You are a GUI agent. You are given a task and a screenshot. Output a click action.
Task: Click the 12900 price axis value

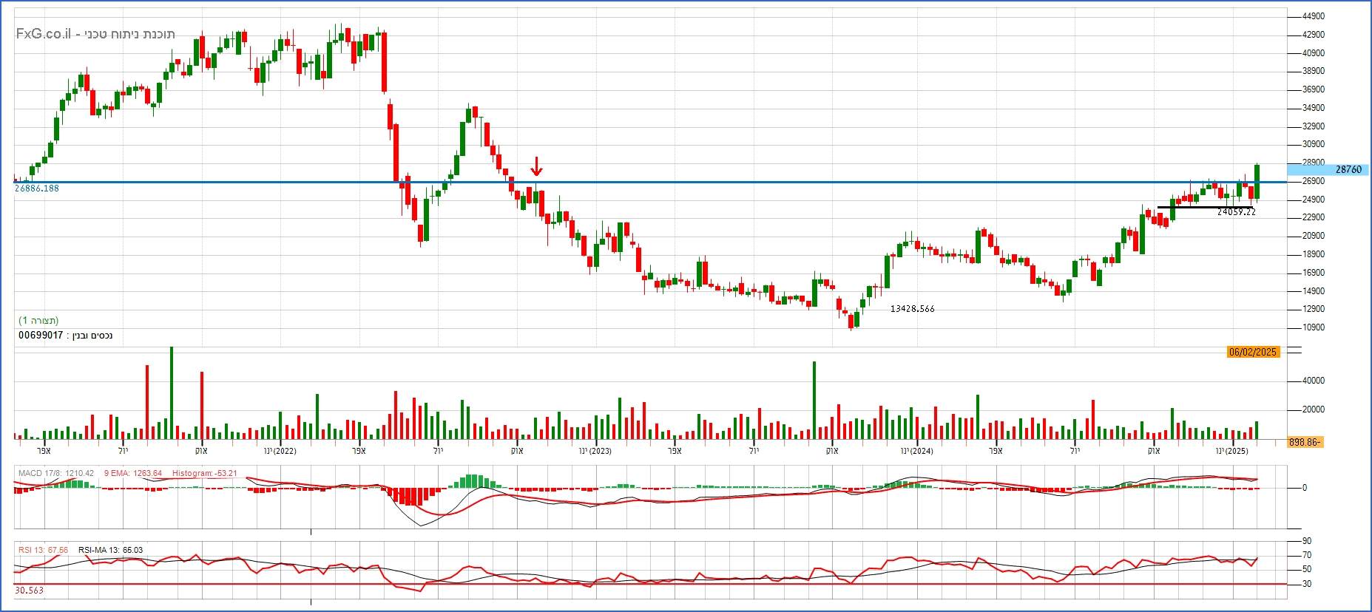click(1314, 309)
